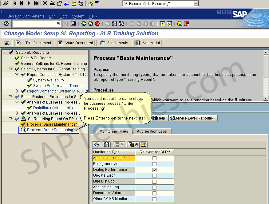
Task: Select the Save icon on the standard toolbar
Action: (x=73, y=24)
